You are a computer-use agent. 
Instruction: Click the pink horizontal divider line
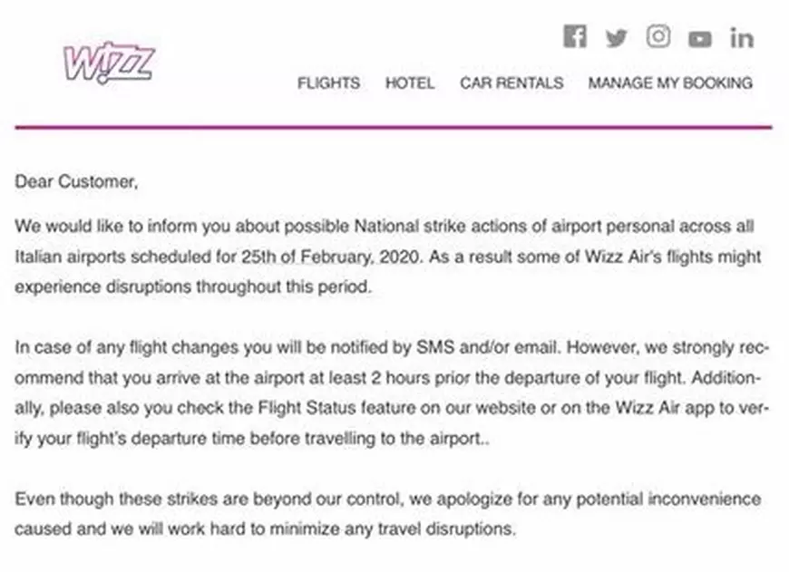point(394,128)
